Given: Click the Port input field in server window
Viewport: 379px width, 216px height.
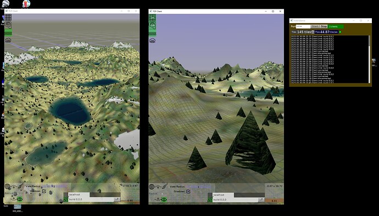Looking at the screenshot, I should coord(303,26).
